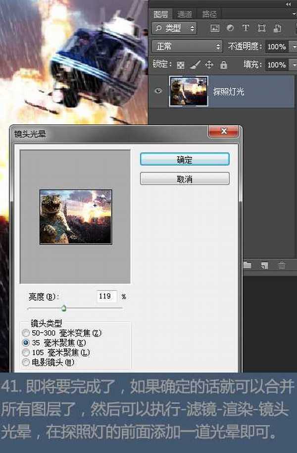
Task: Click the 亮度 brightness slider handle
Action: pos(64,308)
